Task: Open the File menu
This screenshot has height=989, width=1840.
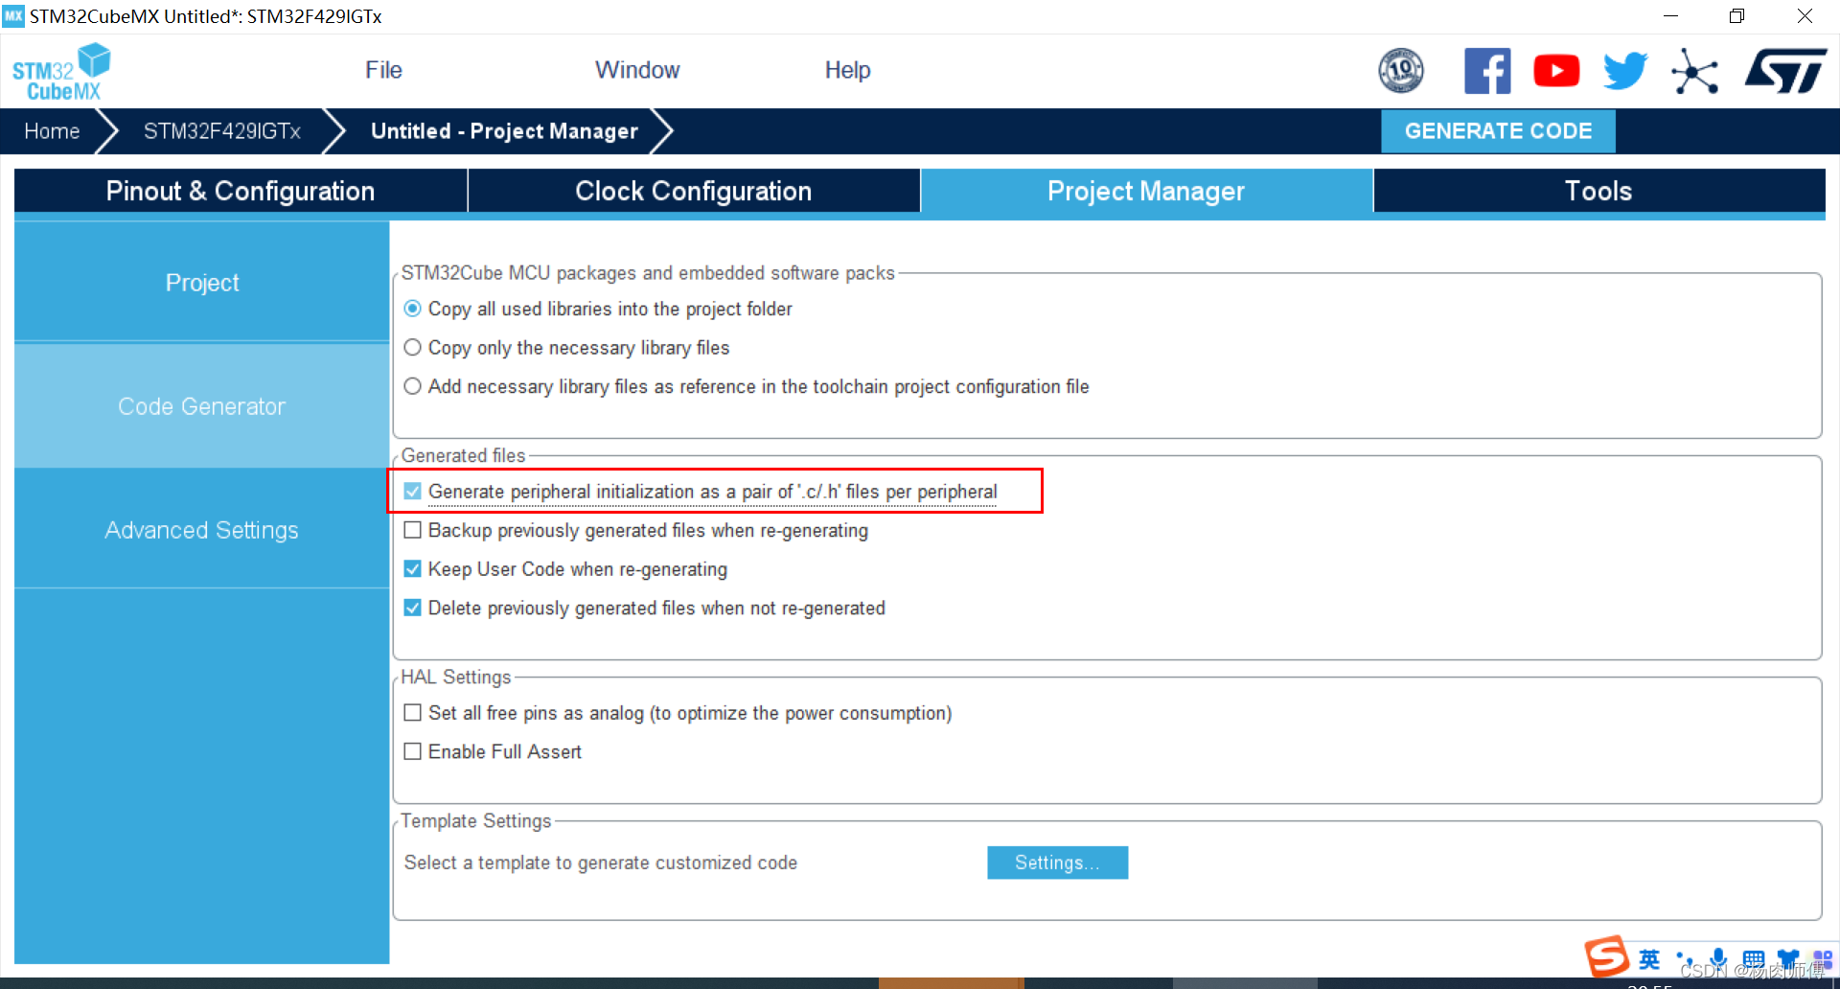Action: point(383,70)
